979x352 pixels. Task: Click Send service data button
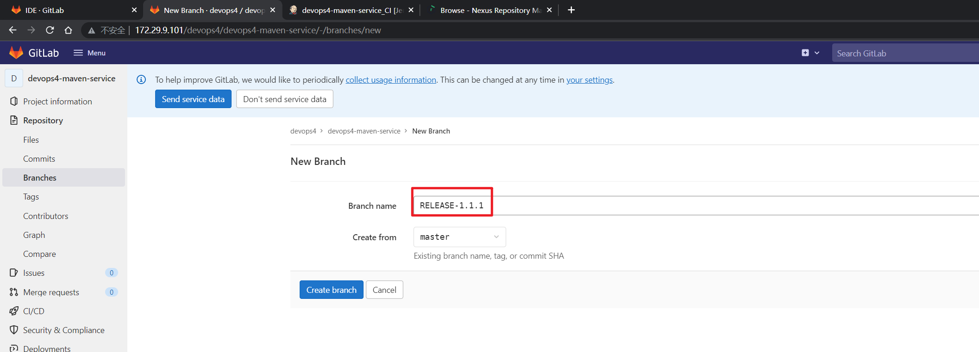coord(193,99)
